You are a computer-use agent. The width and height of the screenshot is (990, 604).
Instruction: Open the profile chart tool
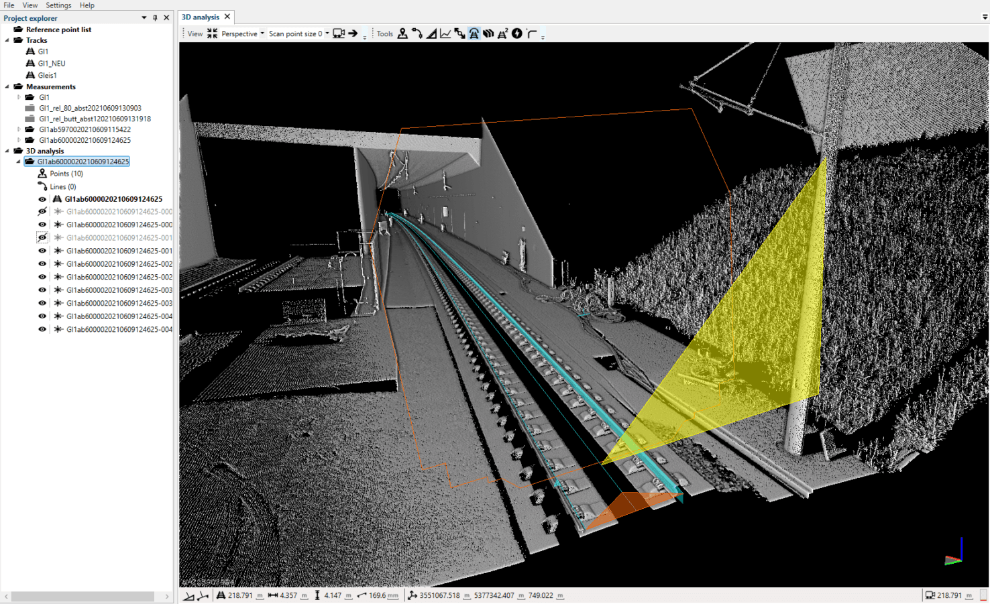coord(445,34)
